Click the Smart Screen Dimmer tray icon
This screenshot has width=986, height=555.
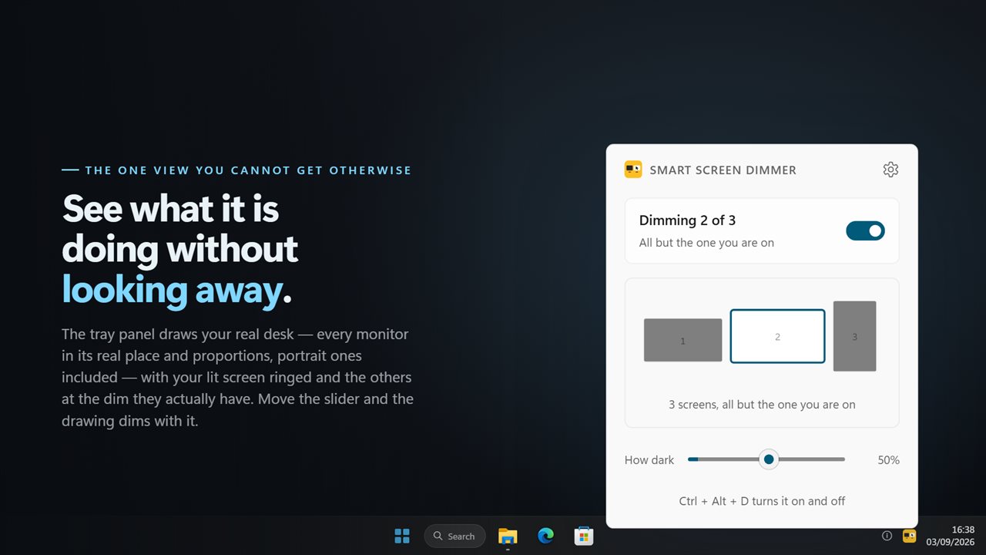pyautogui.click(x=909, y=536)
